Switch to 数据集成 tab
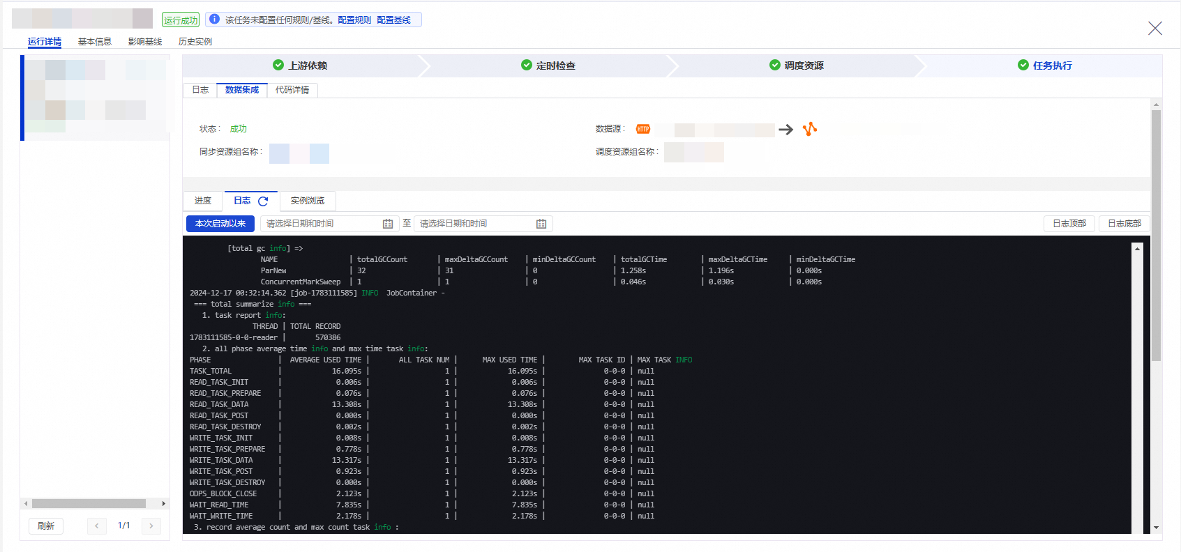1181x552 pixels. point(242,90)
